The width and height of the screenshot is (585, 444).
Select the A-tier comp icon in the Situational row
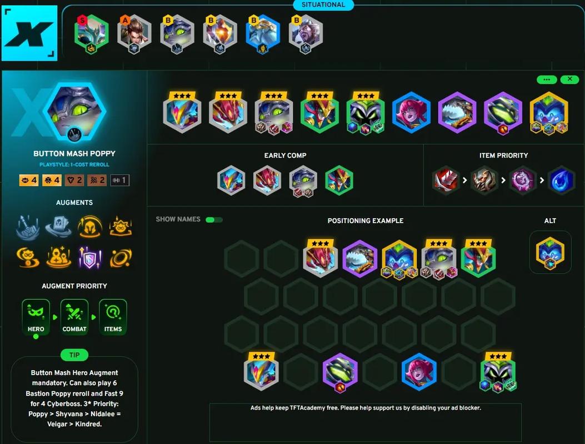click(134, 34)
